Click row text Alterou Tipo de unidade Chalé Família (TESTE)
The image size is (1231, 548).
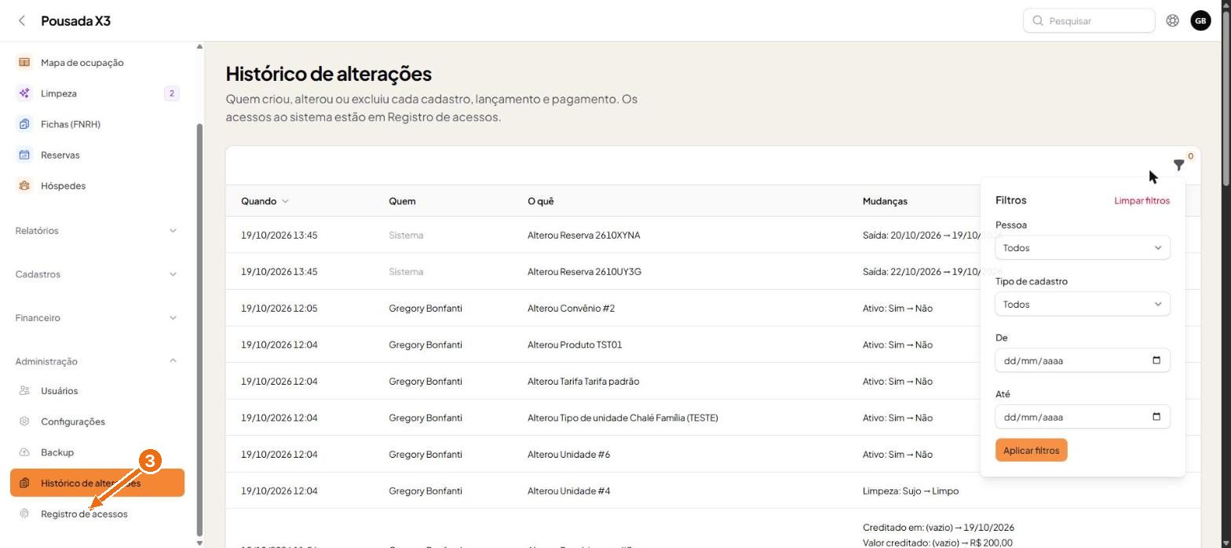pyautogui.click(x=623, y=418)
